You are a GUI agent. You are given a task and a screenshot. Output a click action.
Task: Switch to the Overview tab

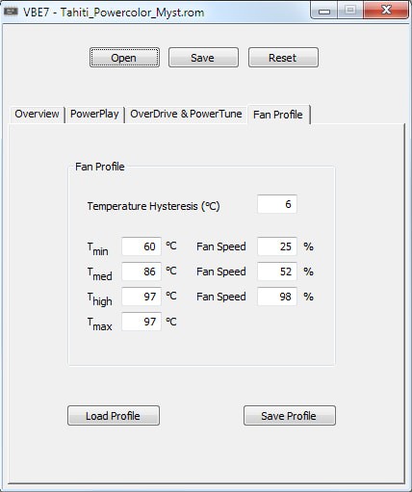[37, 115]
